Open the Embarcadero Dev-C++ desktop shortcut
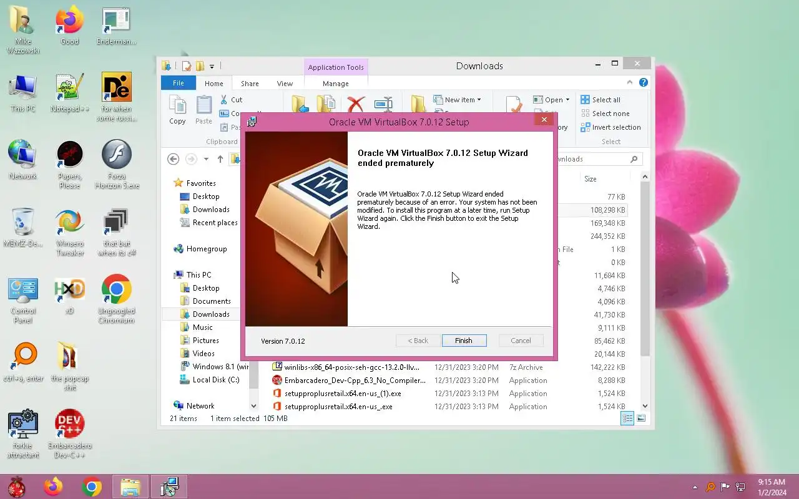This screenshot has height=499, width=799. (69, 434)
